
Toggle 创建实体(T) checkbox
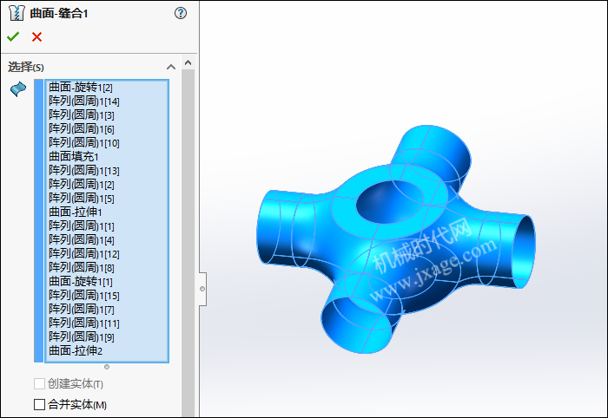point(39,383)
